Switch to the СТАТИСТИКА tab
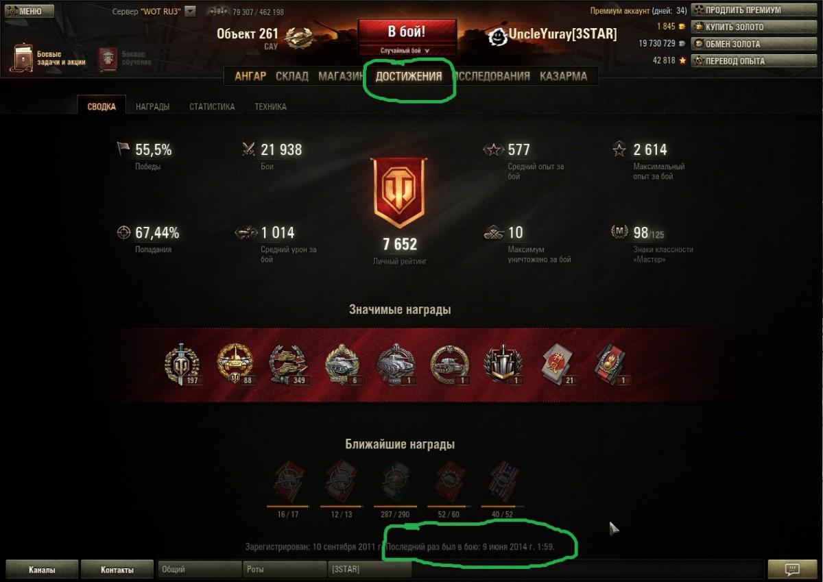 [212, 107]
